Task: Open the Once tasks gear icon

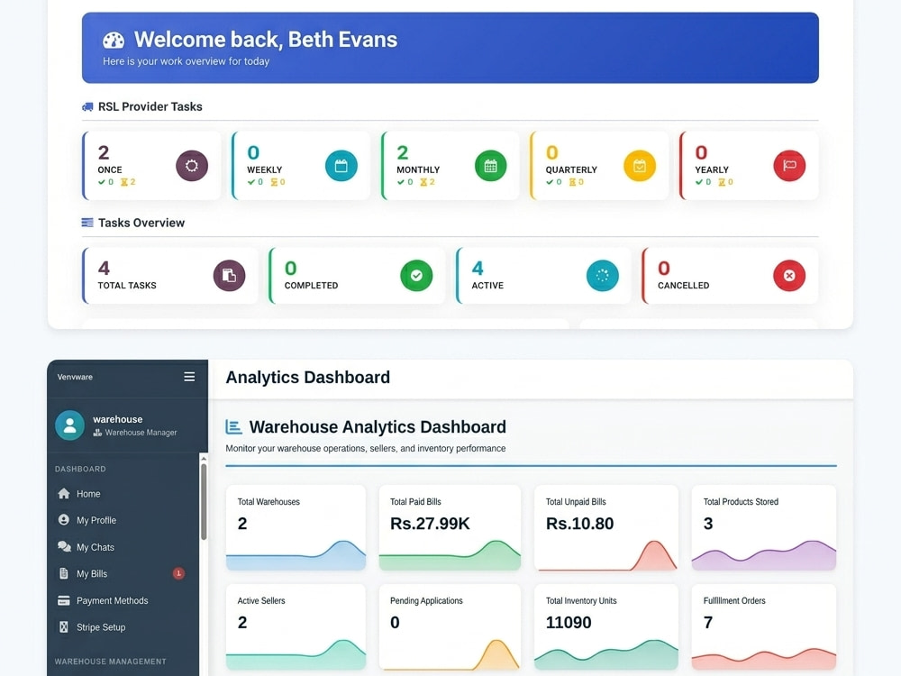Action: [x=192, y=166]
